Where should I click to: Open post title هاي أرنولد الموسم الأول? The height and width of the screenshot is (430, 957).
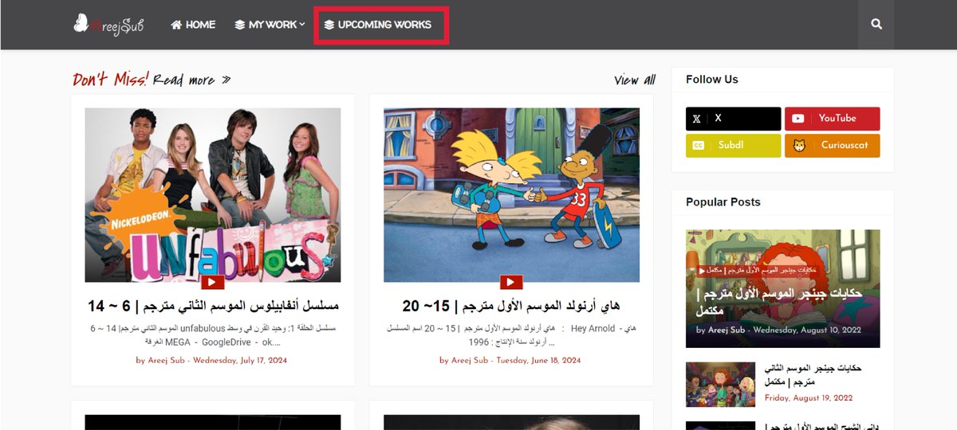tap(511, 306)
